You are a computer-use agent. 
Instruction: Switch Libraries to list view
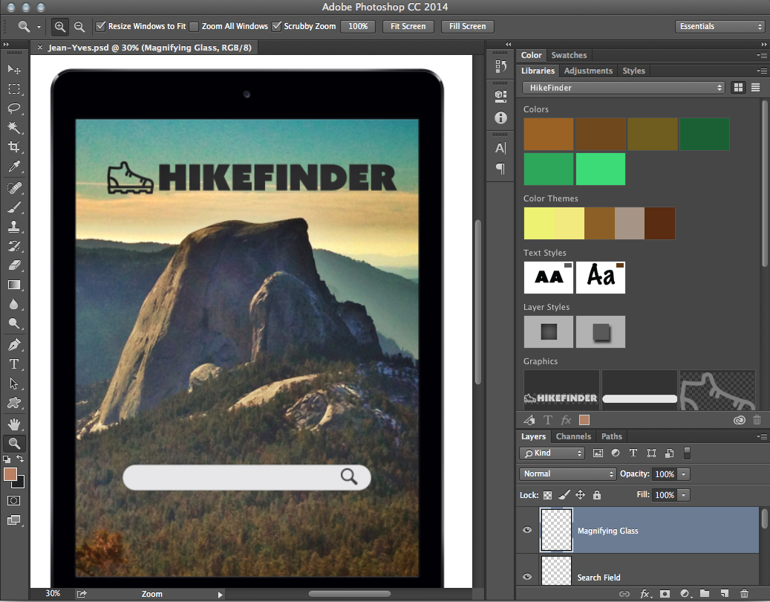click(755, 88)
